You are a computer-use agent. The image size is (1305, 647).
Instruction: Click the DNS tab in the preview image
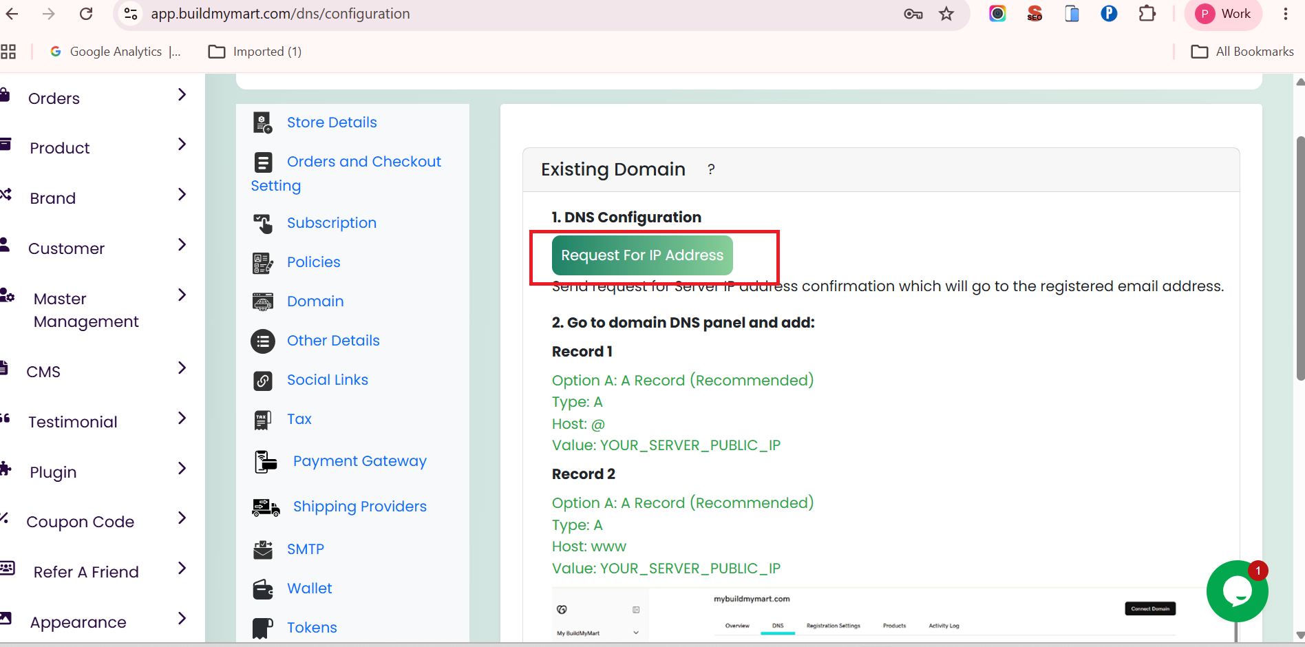click(778, 626)
